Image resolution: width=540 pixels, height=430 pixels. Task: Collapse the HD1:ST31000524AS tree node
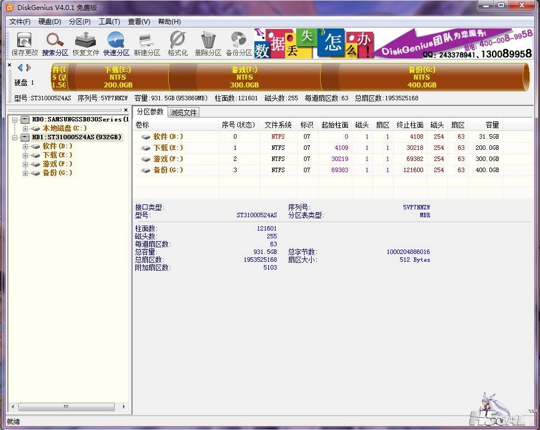[15, 137]
